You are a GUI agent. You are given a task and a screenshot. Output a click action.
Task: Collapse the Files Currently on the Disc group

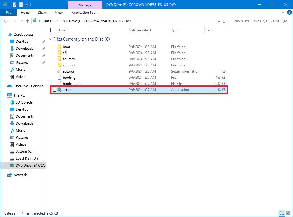click(51, 39)
